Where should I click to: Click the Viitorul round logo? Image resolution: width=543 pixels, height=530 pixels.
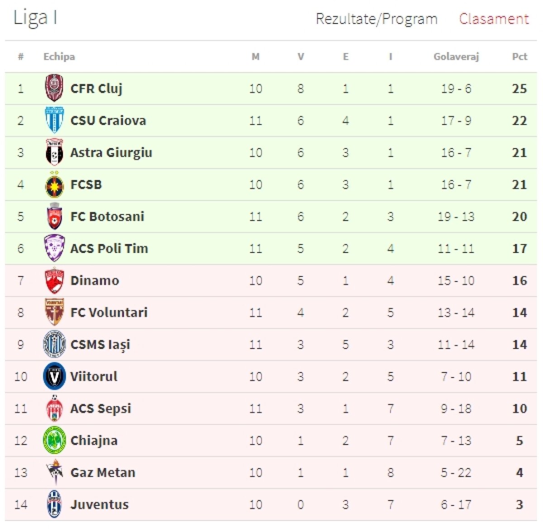[x=54, y=377]
